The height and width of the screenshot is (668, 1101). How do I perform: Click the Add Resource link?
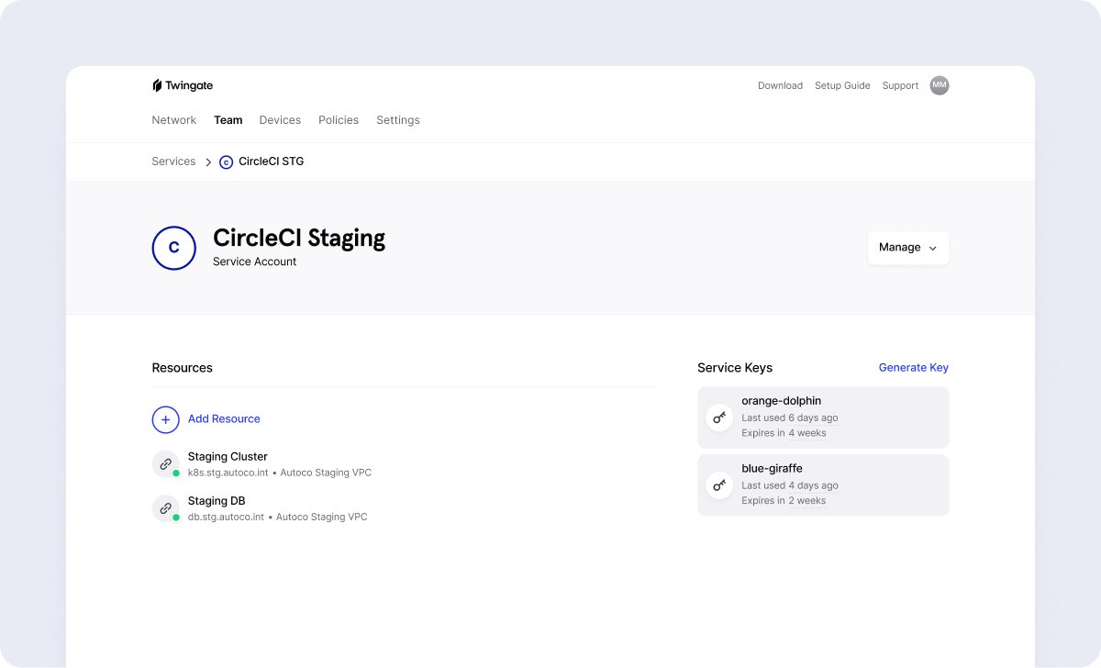point(224,419)
